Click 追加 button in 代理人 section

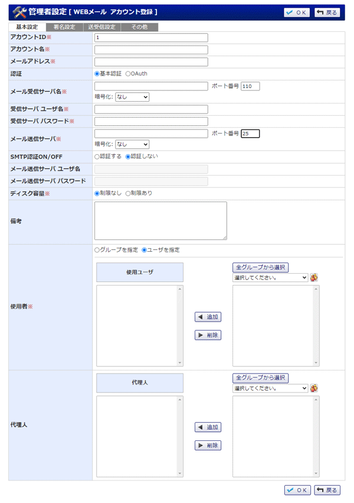(x=208, y=427)
